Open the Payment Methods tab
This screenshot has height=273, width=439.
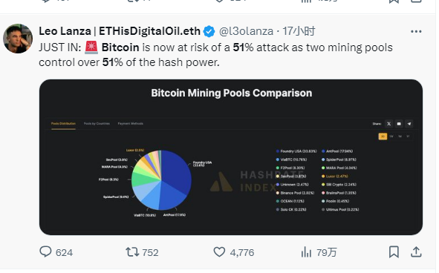click(131, 124)
